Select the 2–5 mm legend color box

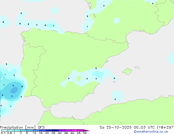[24, 130]
